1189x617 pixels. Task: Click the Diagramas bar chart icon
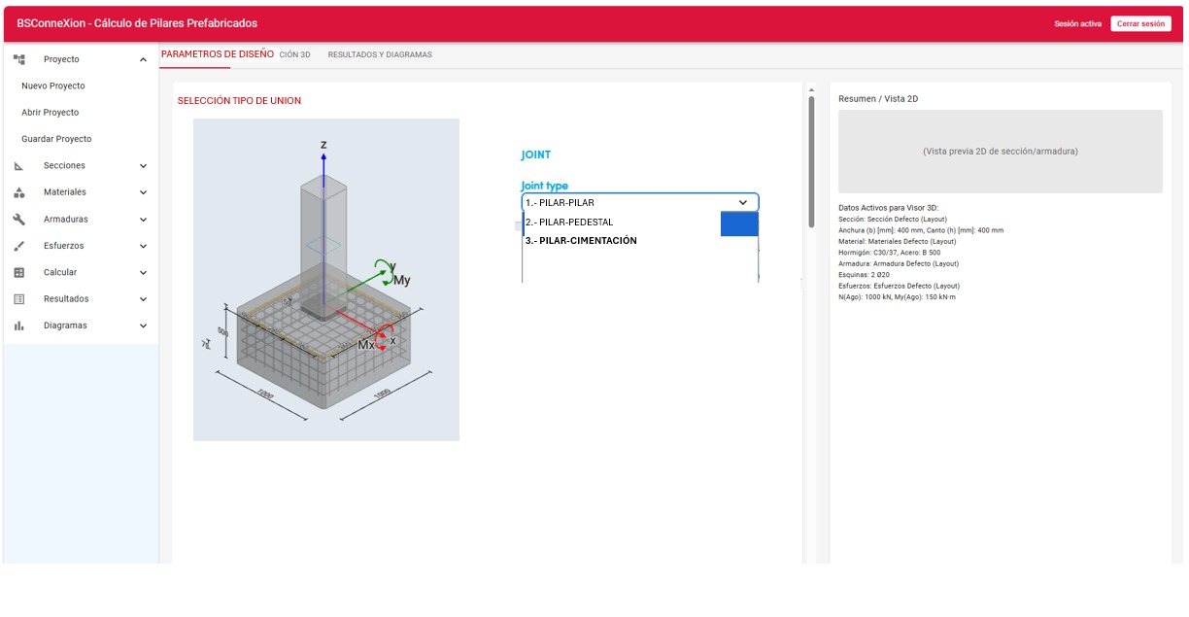point(18,326)
